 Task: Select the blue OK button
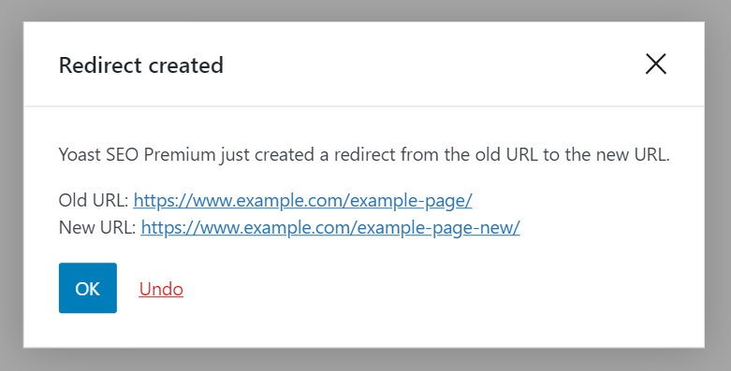click(x=88, y=288)
